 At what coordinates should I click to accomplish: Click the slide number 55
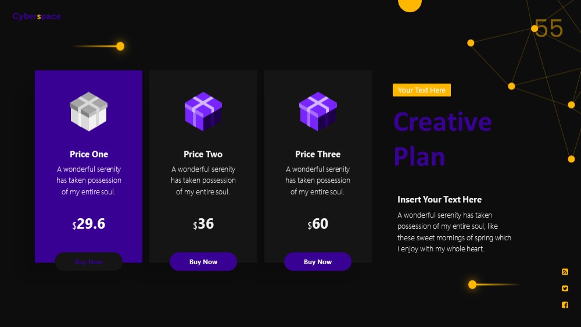coord(549,29)
